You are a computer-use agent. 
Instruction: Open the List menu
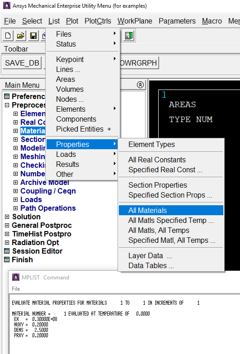(54, 21)
